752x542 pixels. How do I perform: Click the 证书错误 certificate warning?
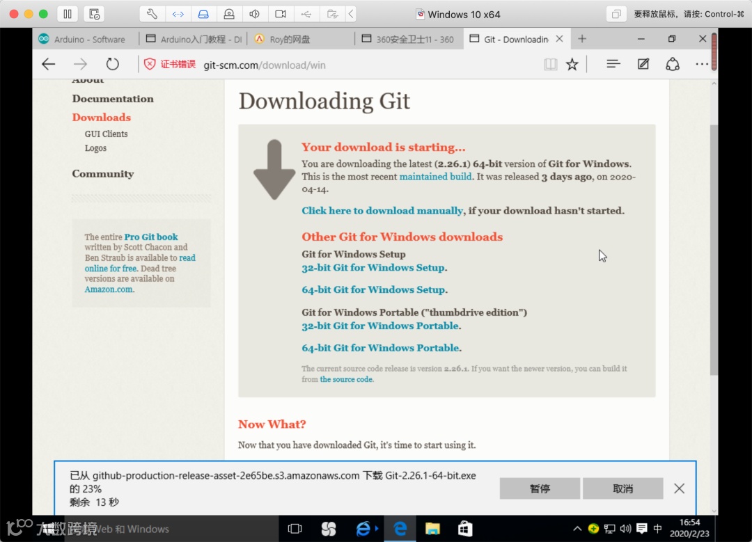170,64
